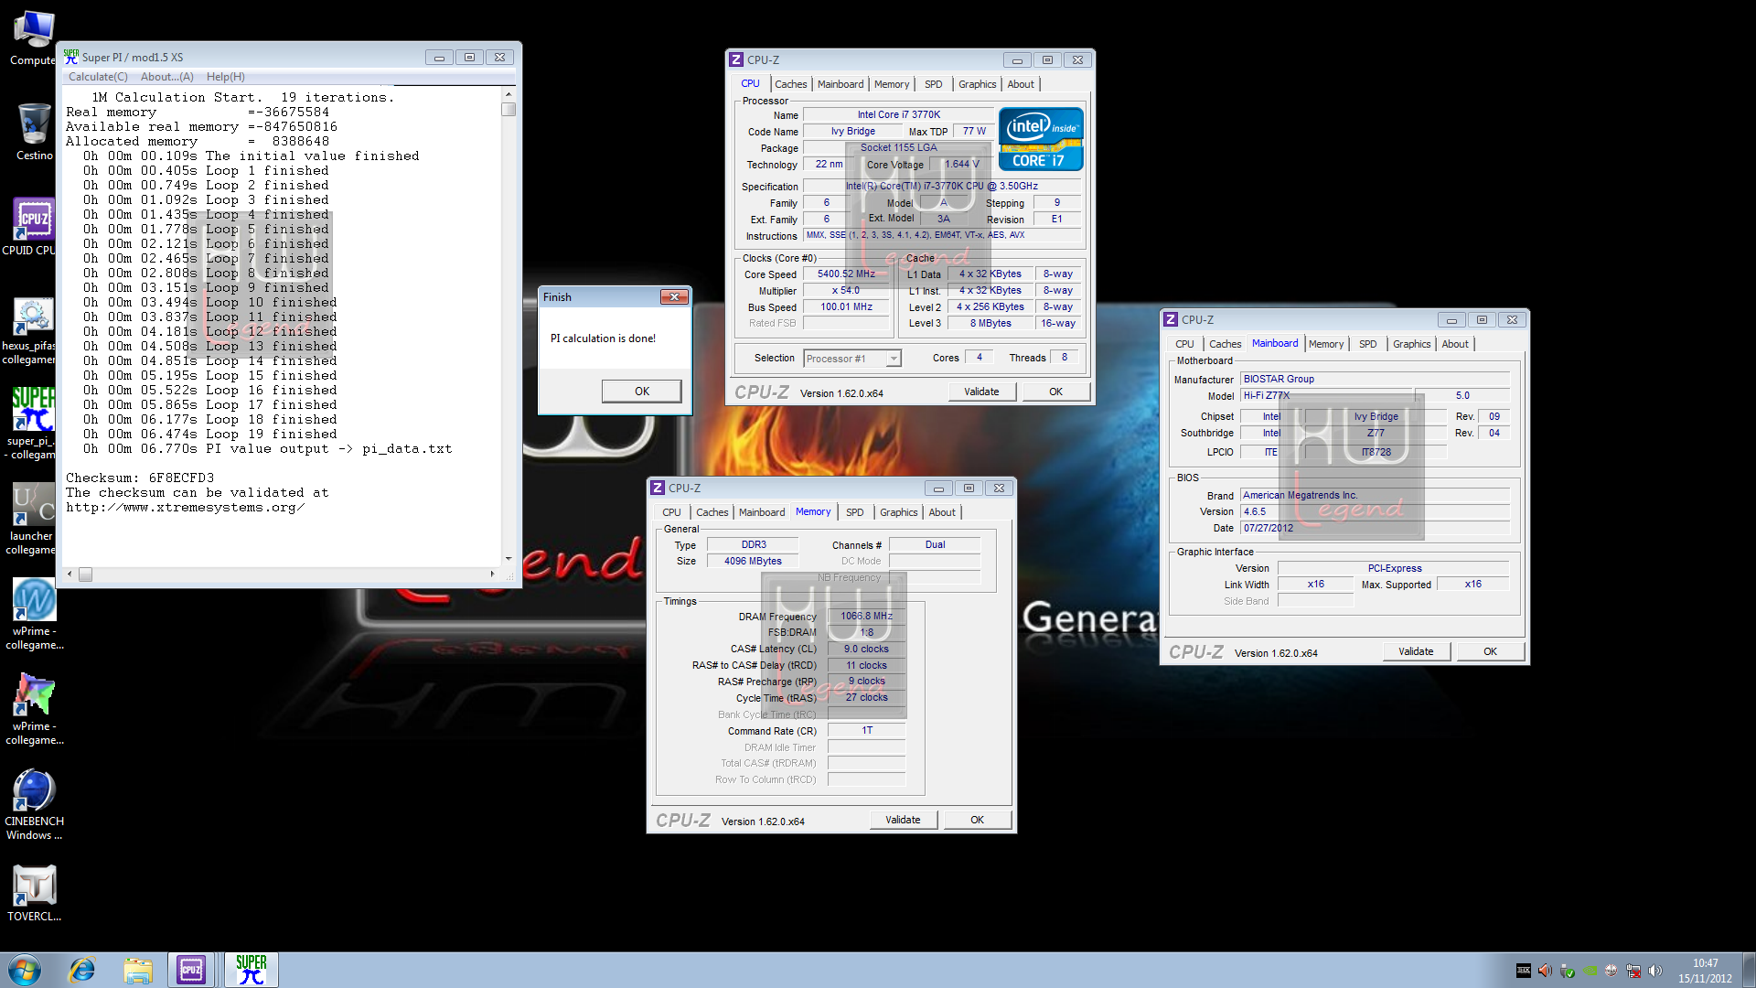Launch the super_pi desktop shortcut
The height and width of the screenshot is (988, 1756).
click(32, 423)
